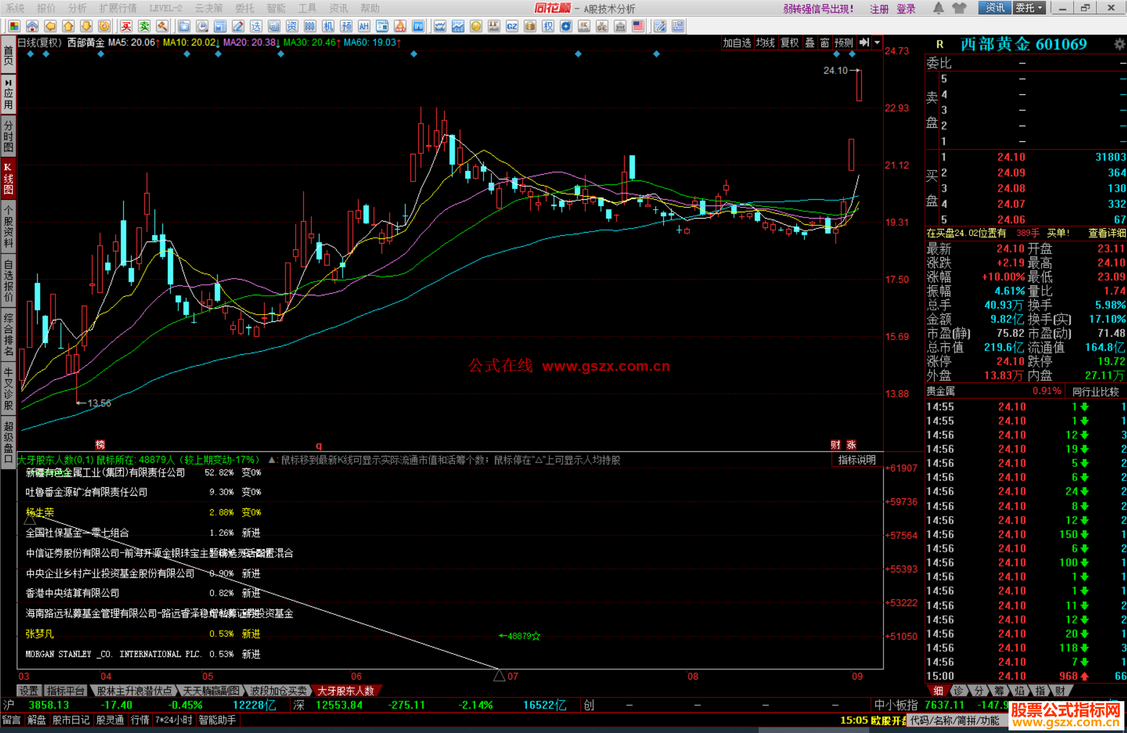Click the notification bell icon in title bar
Viewport: 1127px width, 733px height.
click(938, 8)
